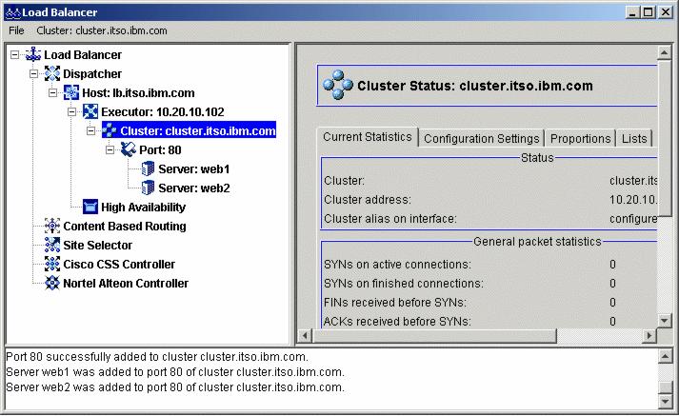Switch to the Current Statistics tab
679x416 pixels.
point(368,137)
